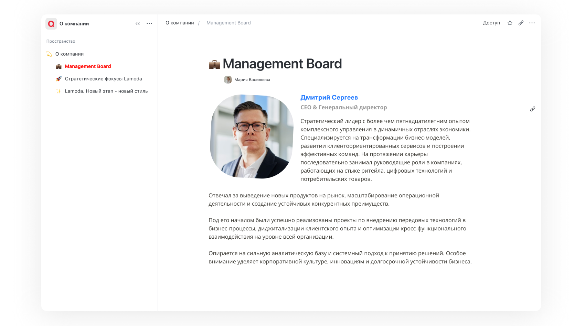Open Lamoda. Новый этап - новый стиль page

point(106,91)
